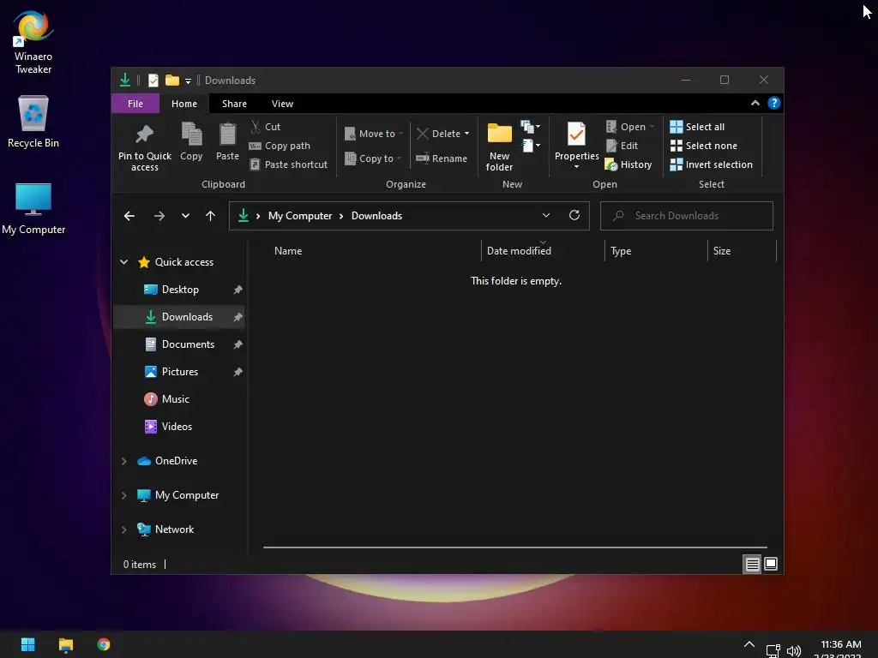Click Open in ribbon Open group
Screen dimensions: 878x658
coord(630,127)
